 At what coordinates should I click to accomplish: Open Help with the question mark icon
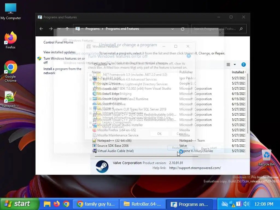[243, 65]
